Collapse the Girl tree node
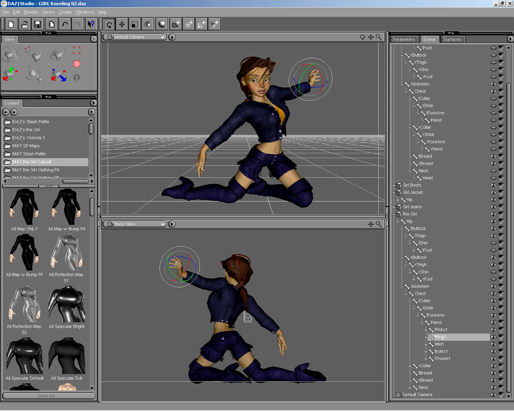 pyautogui.click(x=394, y=214)
